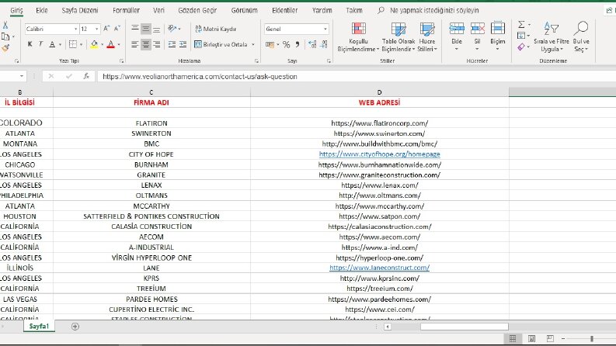Viewport: 616px width, 346px height.
Task: Expand the Calibri font name dropdown
Action: pyautogui.click(x=75, y=29)
